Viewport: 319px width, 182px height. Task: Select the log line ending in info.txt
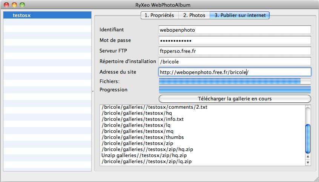[x=143, y=119]
